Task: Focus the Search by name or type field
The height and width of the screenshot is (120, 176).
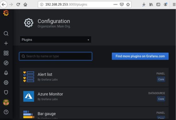Action: coord(56,56)
